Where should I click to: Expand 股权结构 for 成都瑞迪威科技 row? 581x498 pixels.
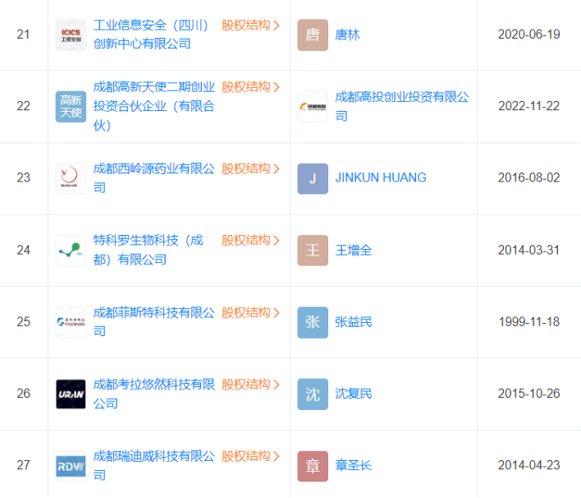coord(250,456)
